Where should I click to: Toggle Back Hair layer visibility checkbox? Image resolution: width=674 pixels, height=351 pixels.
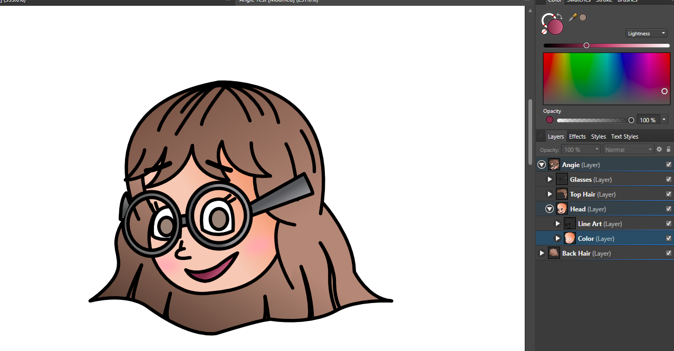[x=669, y=253]
